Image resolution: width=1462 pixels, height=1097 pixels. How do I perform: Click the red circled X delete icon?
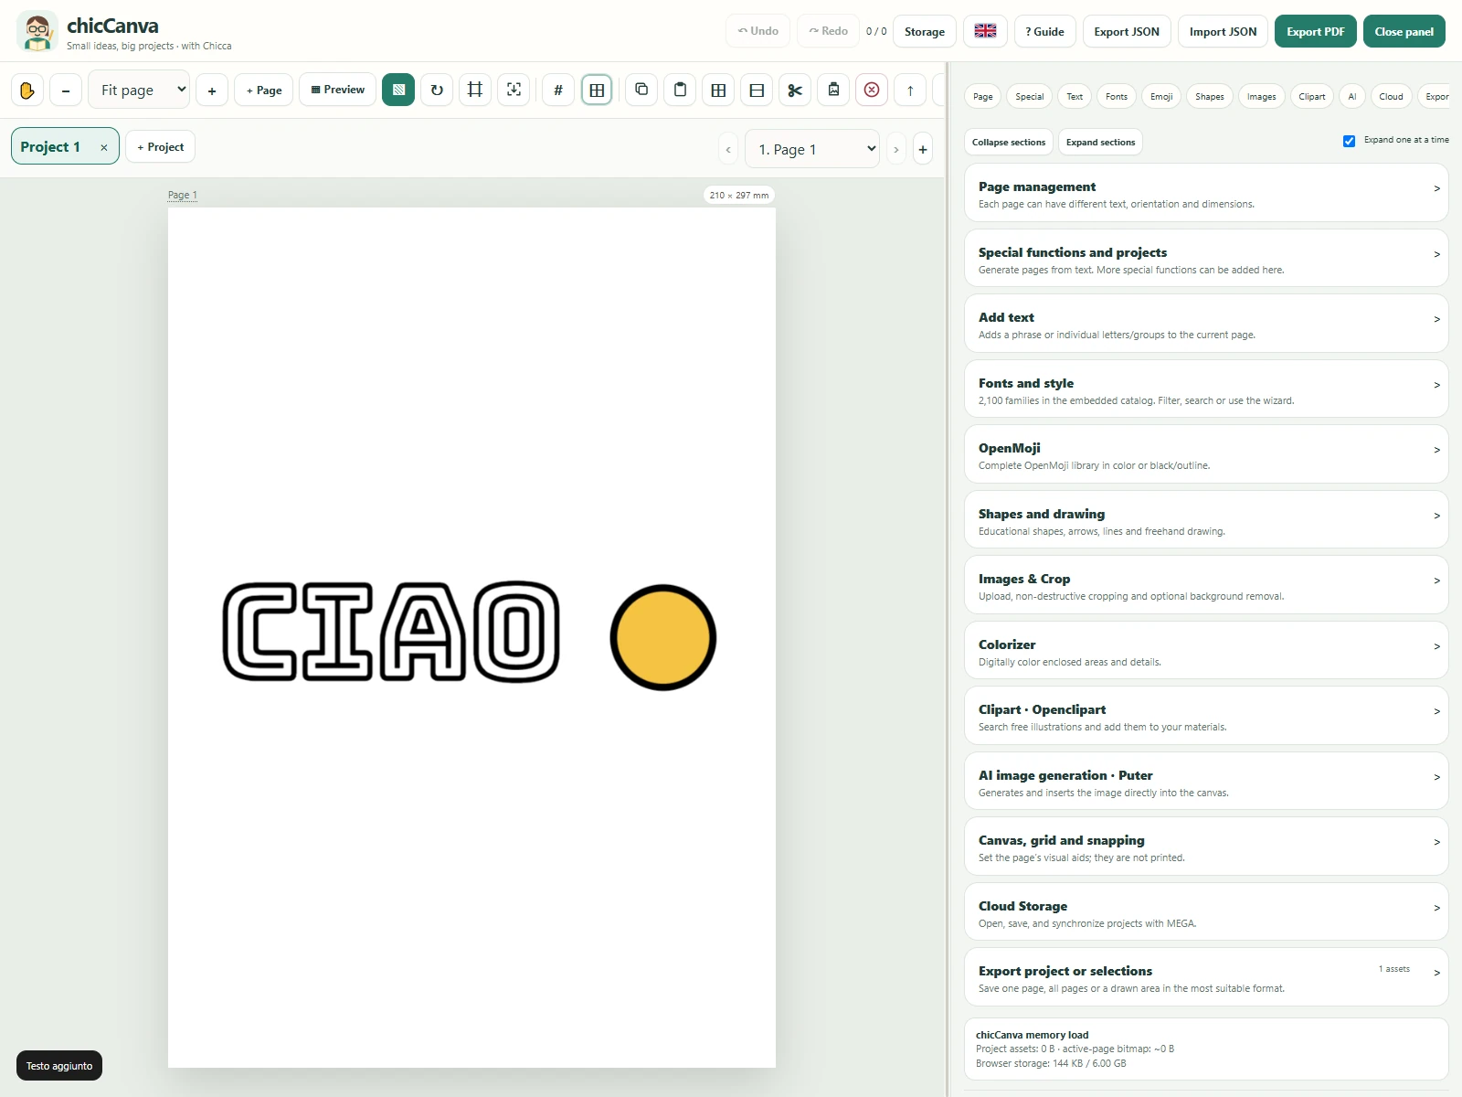[x=872, y=90]
